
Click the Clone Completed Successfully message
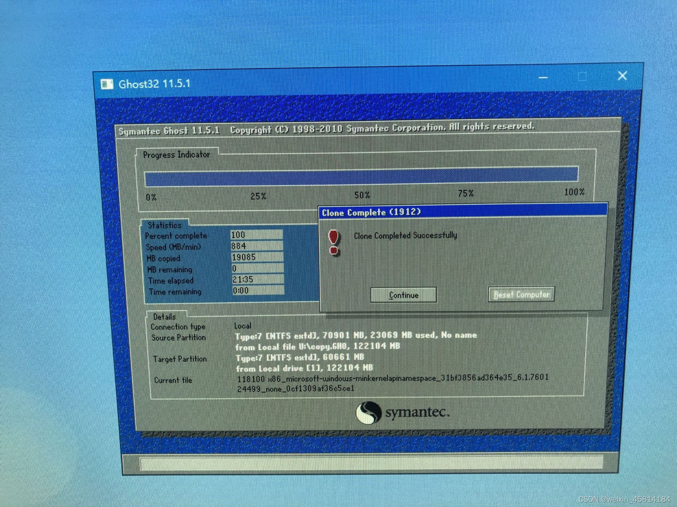click(x=405, y=235)
